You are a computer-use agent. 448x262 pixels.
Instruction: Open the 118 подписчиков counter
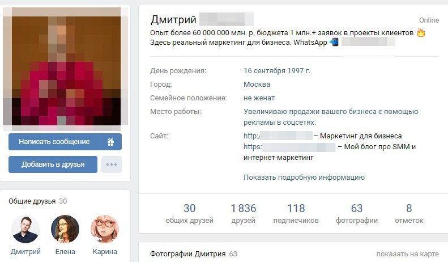pyautogui.click(x=296, y=213)
